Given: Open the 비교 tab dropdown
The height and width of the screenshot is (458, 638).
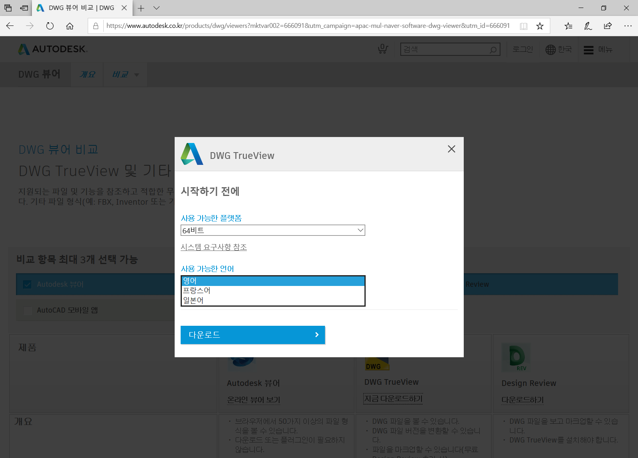Looking at the screenshot, I should tap(125, 74).
